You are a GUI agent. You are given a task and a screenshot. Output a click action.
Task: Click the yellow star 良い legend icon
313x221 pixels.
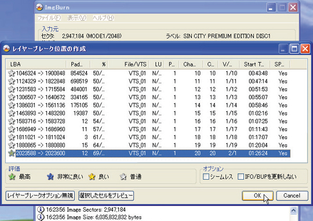(92, 177)
